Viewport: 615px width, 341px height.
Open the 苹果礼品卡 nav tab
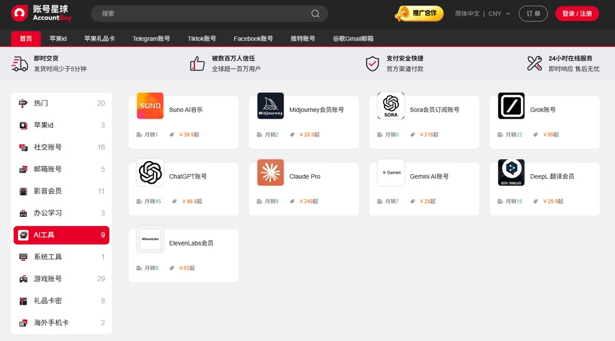[100, 39]
